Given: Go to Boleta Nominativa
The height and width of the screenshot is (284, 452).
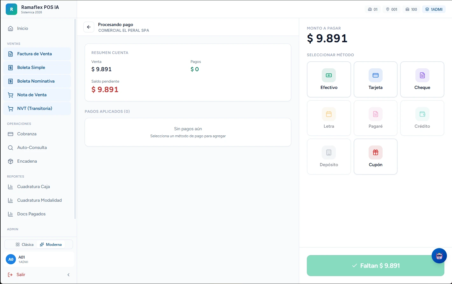Looking at the screenshot, I should [x=37, y=81].
